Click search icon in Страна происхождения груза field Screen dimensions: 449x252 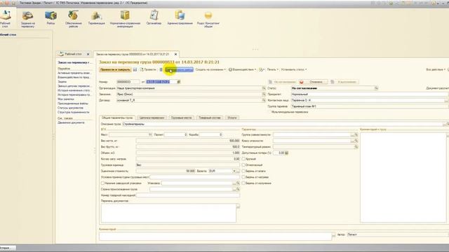238,189
